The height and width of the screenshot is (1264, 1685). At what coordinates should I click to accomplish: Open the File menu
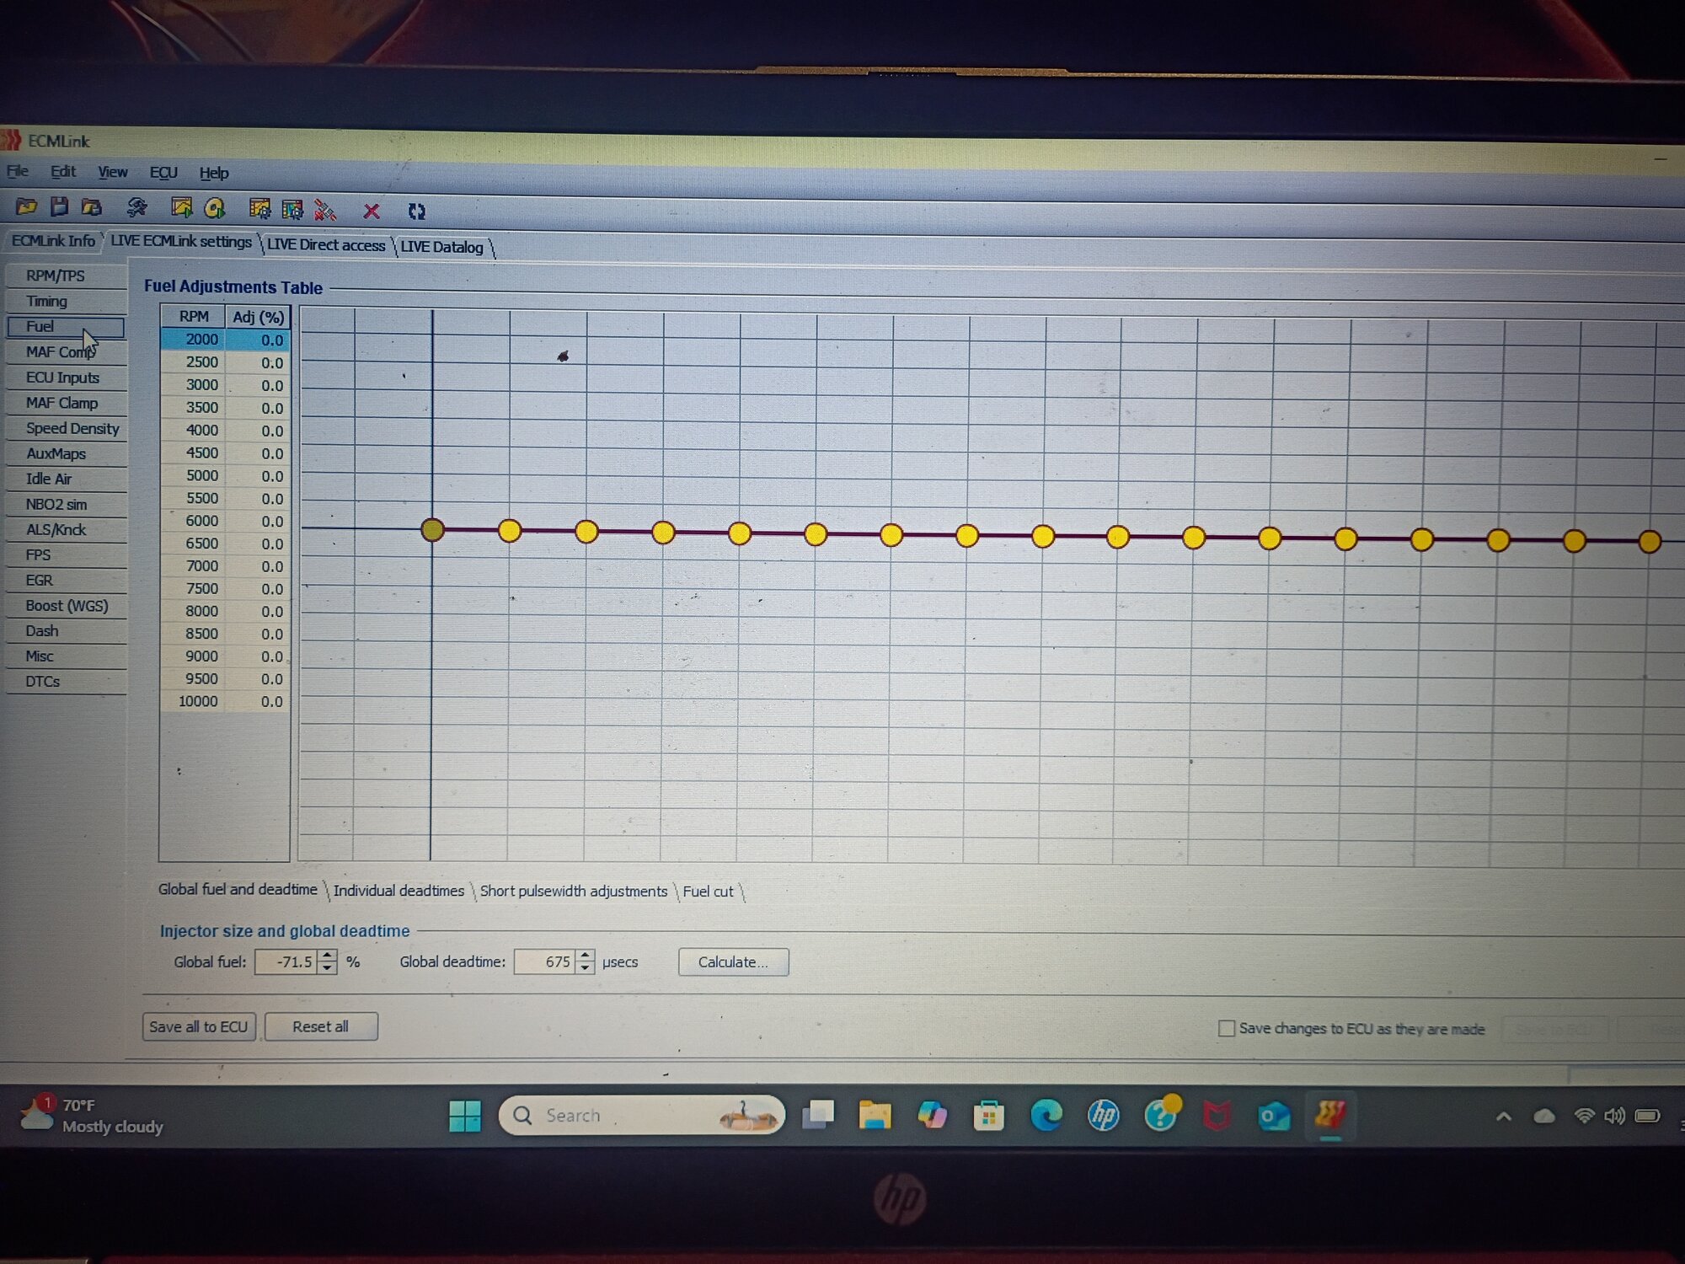pyautogui.click(x=18, y=171)
